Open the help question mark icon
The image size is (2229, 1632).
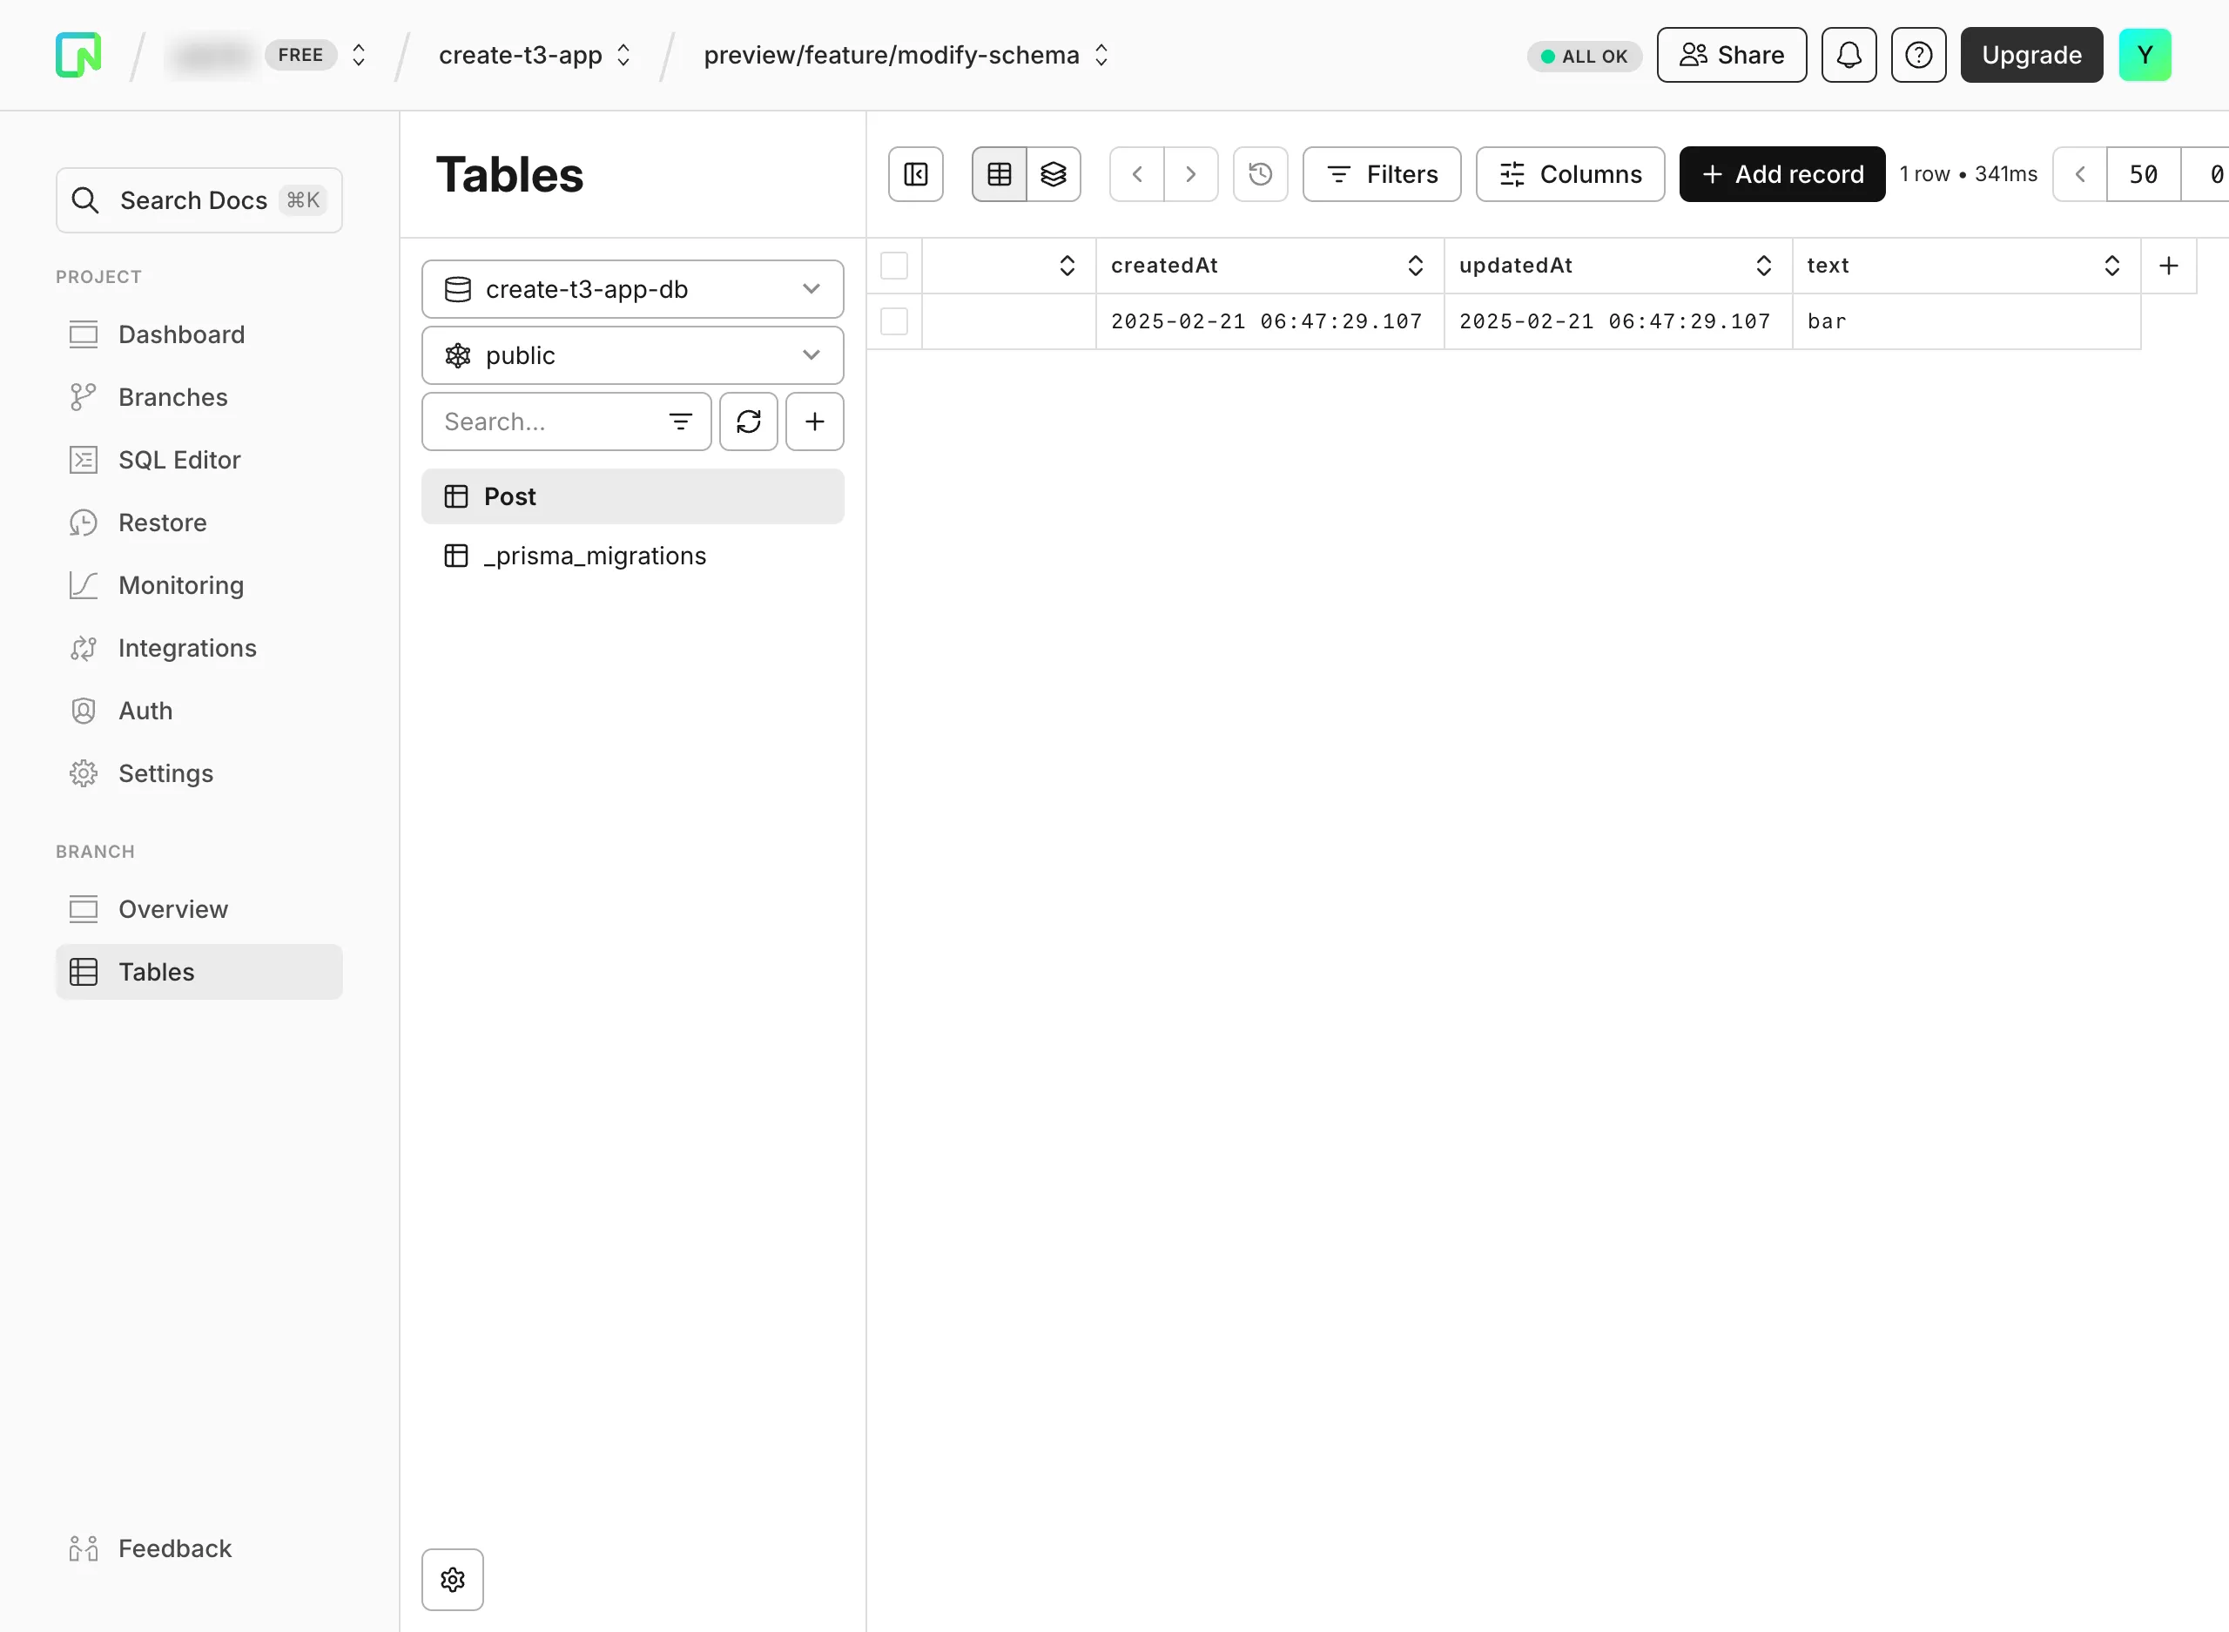point(1918,56)
